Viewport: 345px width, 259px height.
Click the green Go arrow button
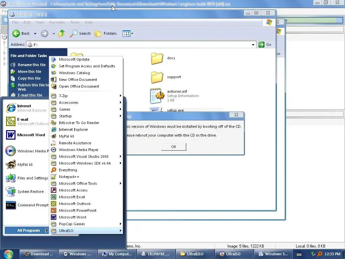click(261, 45)
